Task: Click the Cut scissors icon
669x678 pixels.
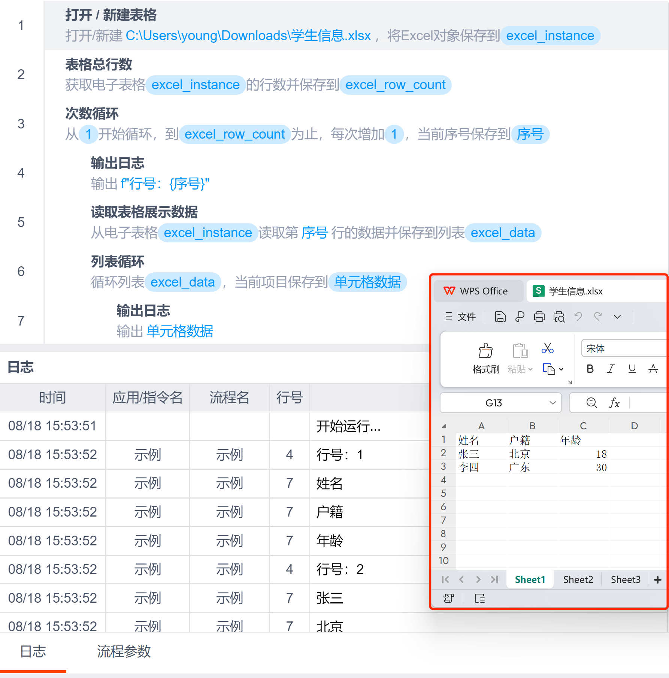Action: (x=547, y=348)
